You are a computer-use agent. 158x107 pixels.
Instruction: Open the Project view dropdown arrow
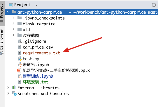pos(36,5)
